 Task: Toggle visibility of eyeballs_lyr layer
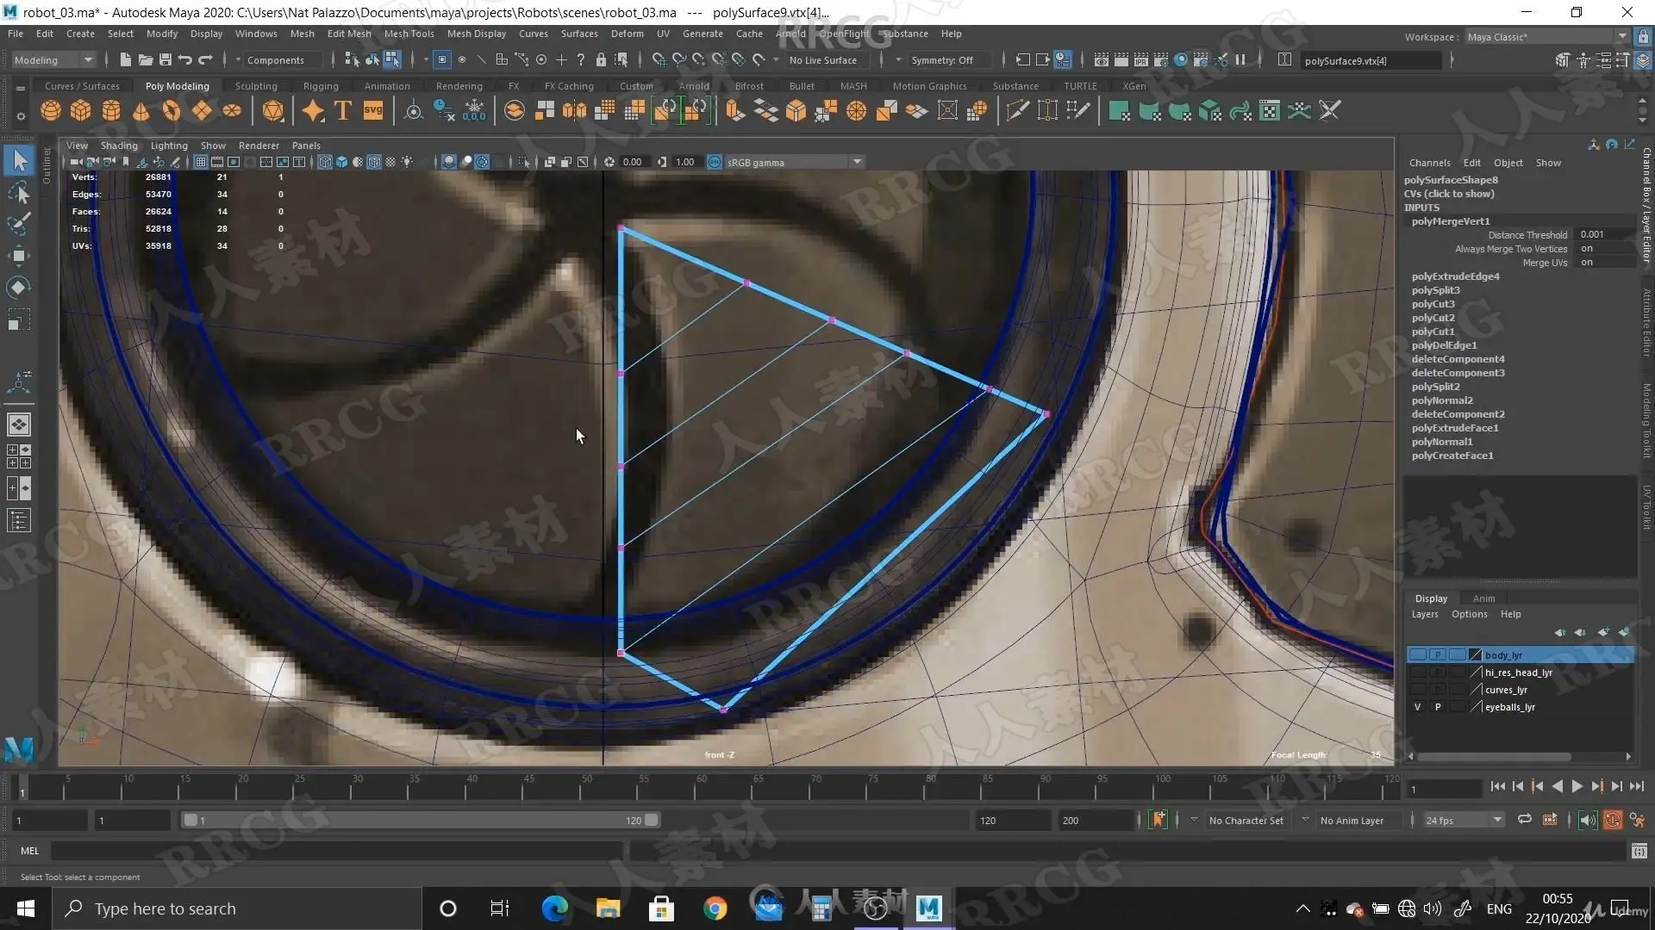tap(1417, 707)
